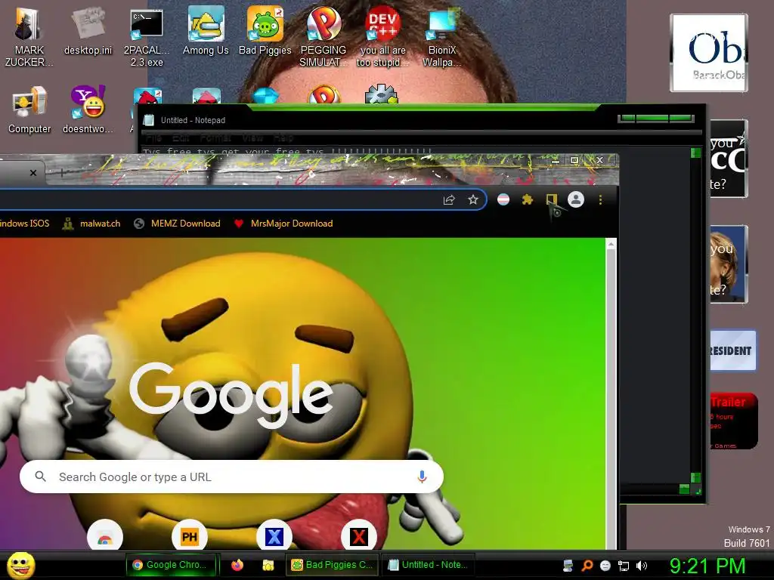
Task: Switch to Untitled - Notepad taskbar button
Action: tap(428, 565)
